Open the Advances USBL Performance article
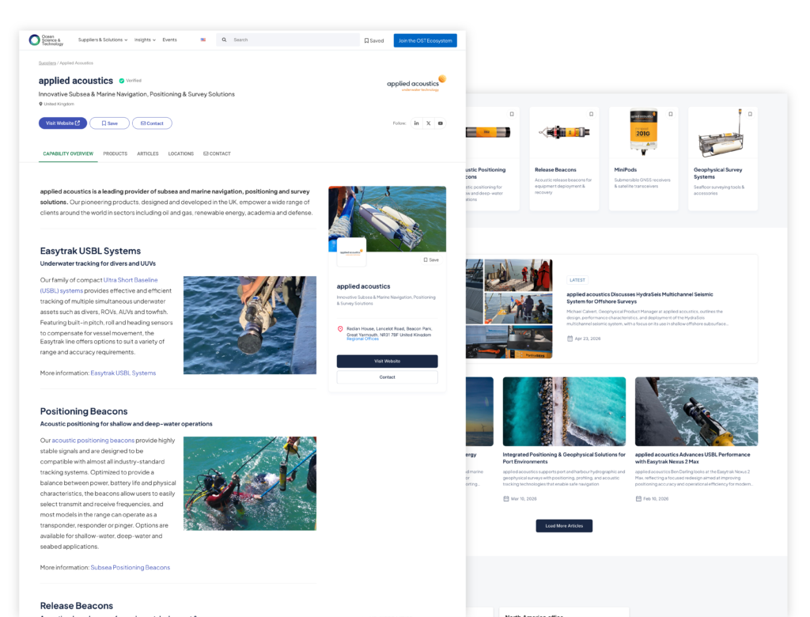This screenshot has height=617, width=810. click(693, 458)
